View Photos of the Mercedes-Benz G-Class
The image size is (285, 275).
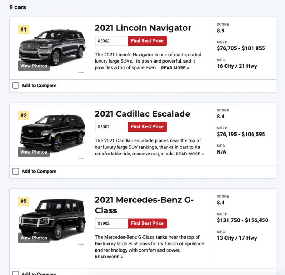(x=34, y=238)
